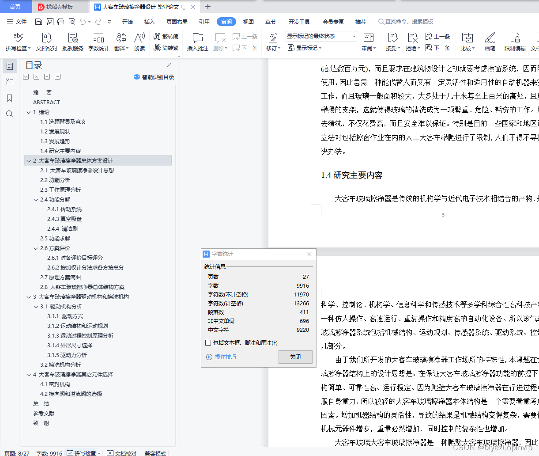This screenshot has height=456, width=539.
Task: Collapse the 2.6 方案评价 subsection
Action: 36,248
